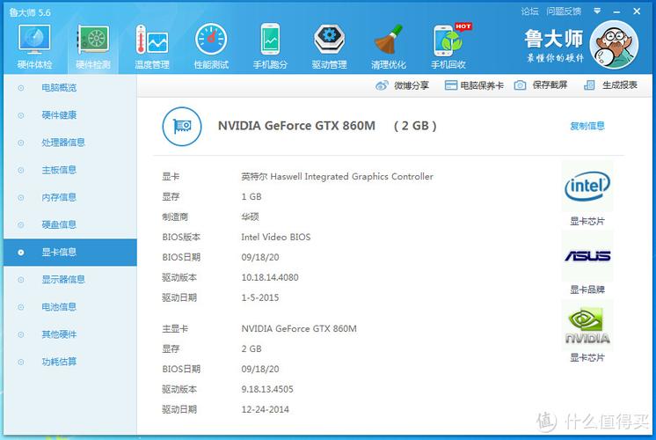This screenshot has width=656, height=440.
Task: Select 内存信息 in sidebar
Action: click(x=69, y=198)
